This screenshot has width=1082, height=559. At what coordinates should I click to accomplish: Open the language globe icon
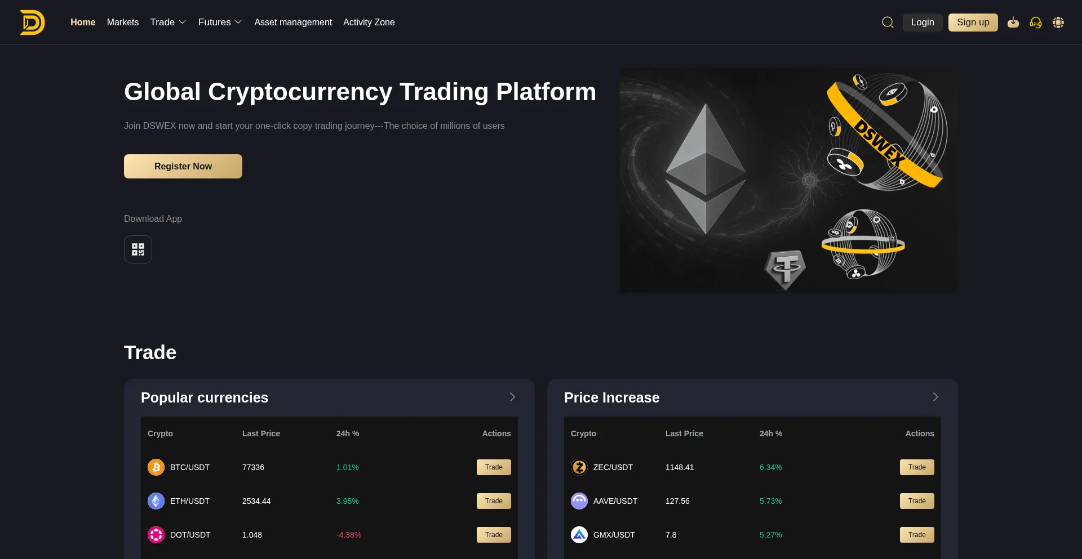coord(1058,23)
